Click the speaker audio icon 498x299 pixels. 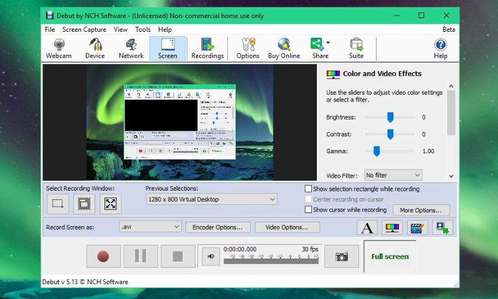[x=211, y=256]
